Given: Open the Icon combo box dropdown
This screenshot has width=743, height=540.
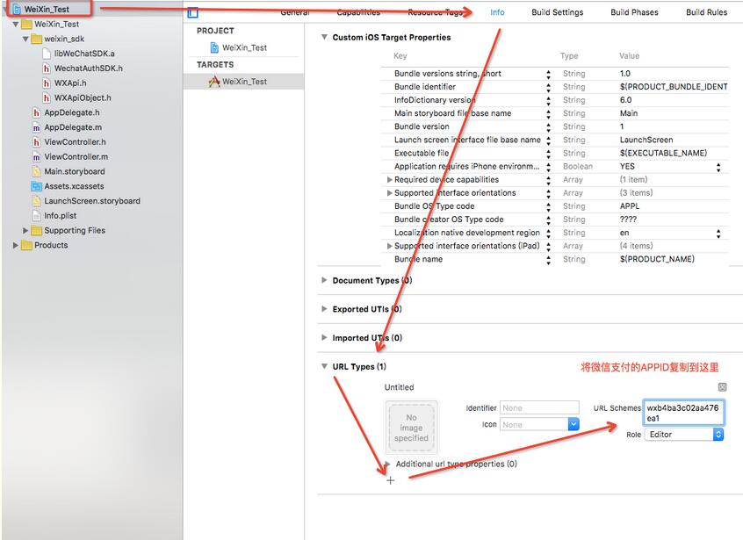Looking at the screenshot, I should tap(573, 424).
